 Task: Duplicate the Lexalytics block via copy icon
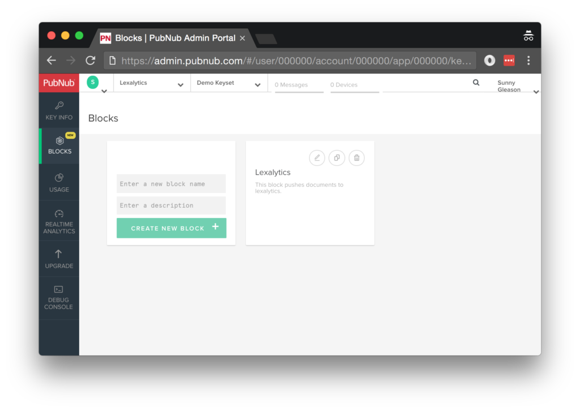(x=336, y=158)
